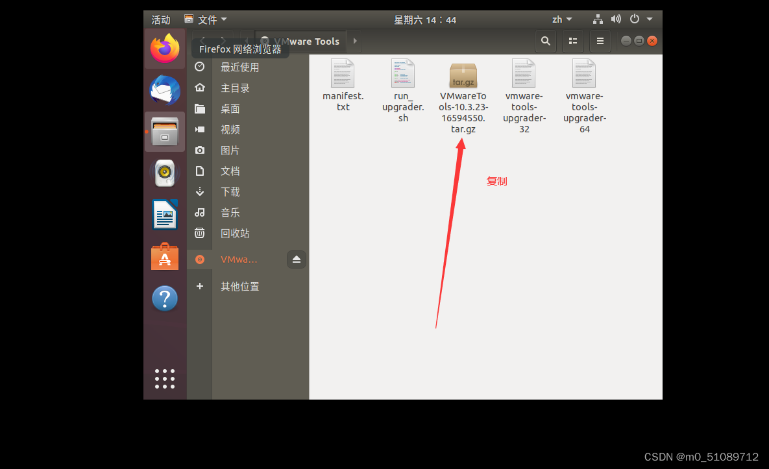Close the Files window
769x469 pixels.
tap(652, 41)
